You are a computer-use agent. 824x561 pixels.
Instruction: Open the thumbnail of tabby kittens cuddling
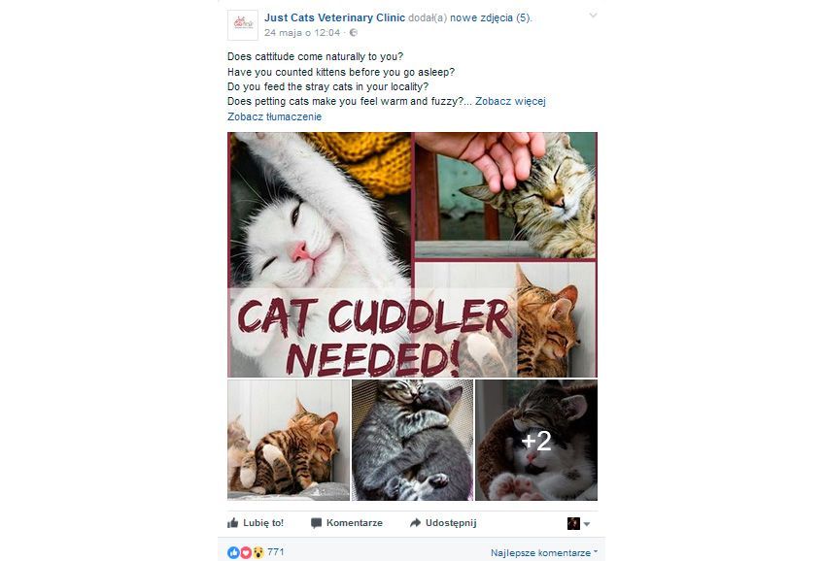289,440
